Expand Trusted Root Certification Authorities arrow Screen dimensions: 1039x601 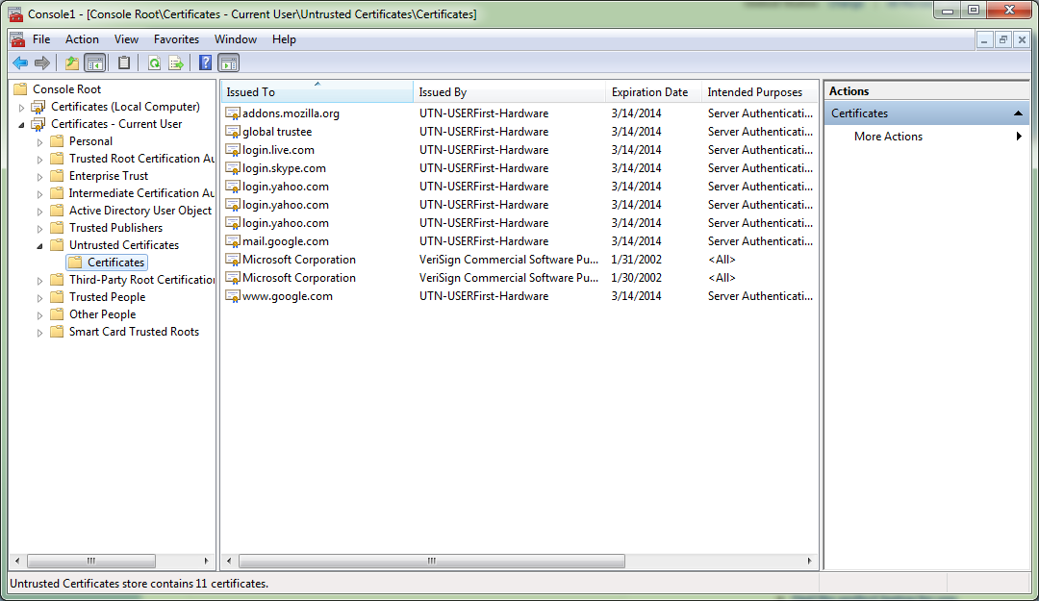click(39, 159)
